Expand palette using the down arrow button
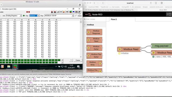Image resolution: width=172 pixels, height=97 pixels. pos(103,74)
